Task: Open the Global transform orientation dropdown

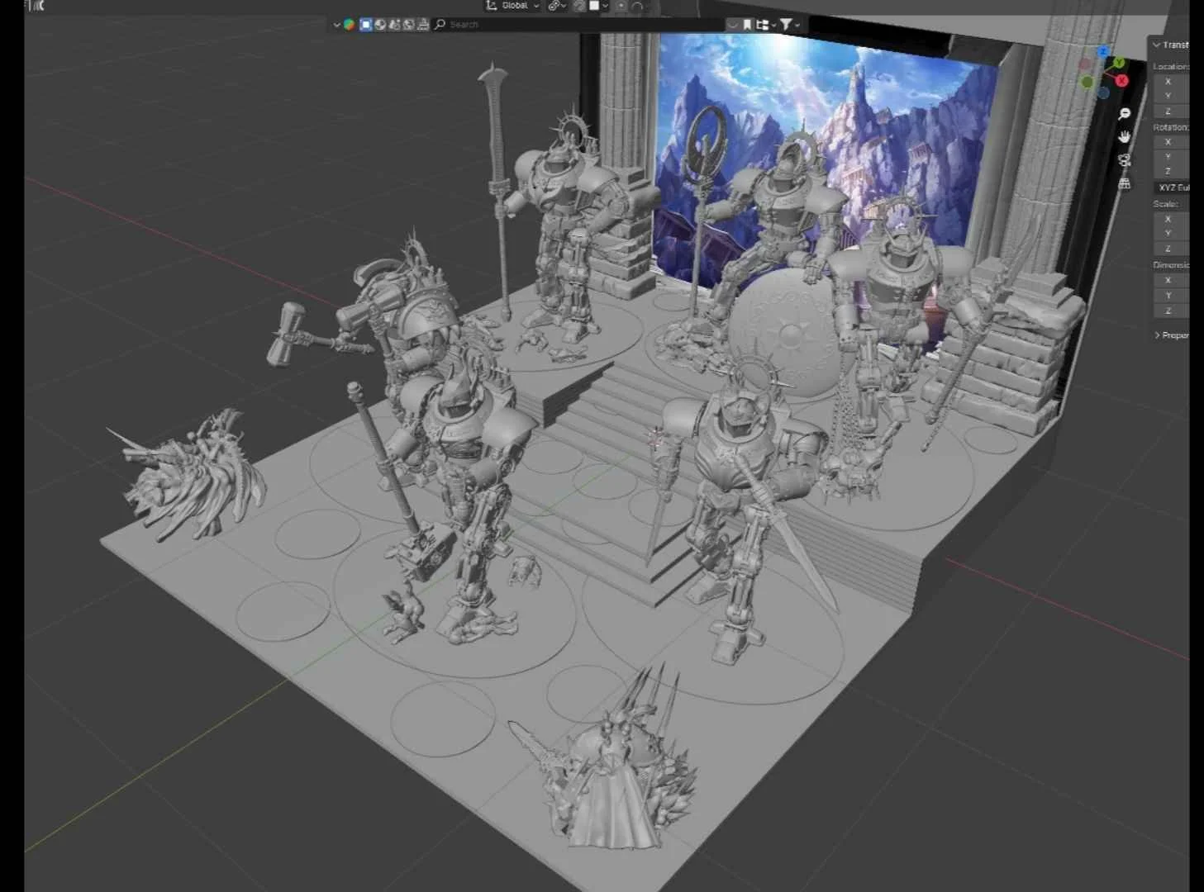Action: click(512, 5)
